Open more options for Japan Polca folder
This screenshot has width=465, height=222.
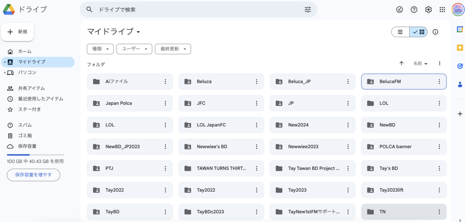coord(165,103)
